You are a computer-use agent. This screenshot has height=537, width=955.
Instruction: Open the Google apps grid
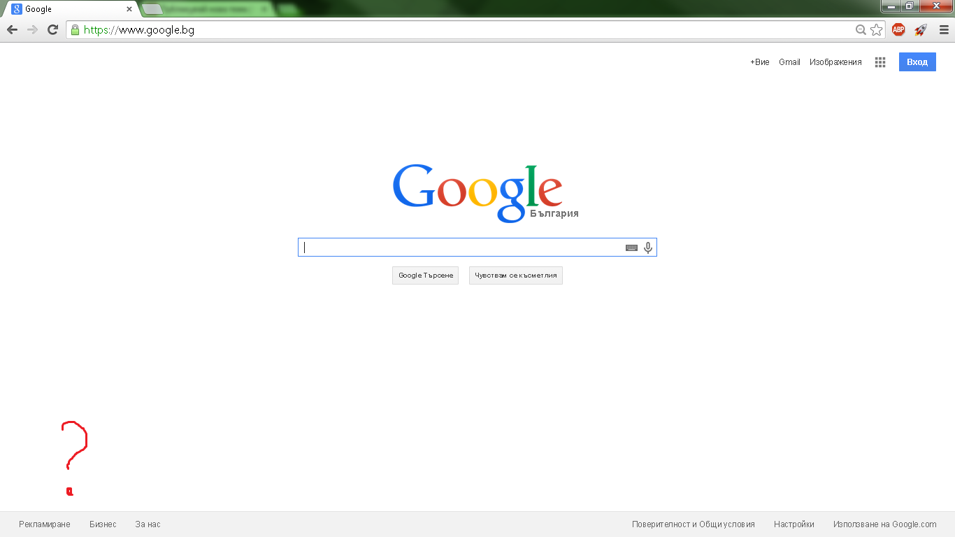(880, 62)
